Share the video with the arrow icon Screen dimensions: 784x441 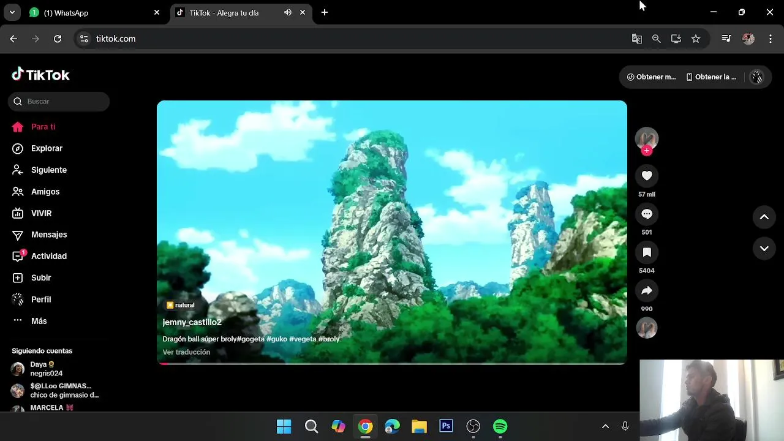point(647,290)
